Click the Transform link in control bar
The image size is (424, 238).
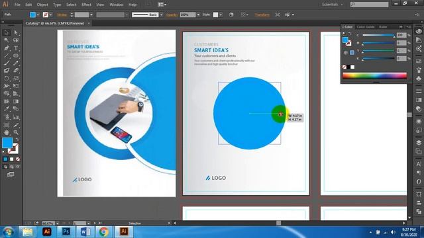(262, 15)
